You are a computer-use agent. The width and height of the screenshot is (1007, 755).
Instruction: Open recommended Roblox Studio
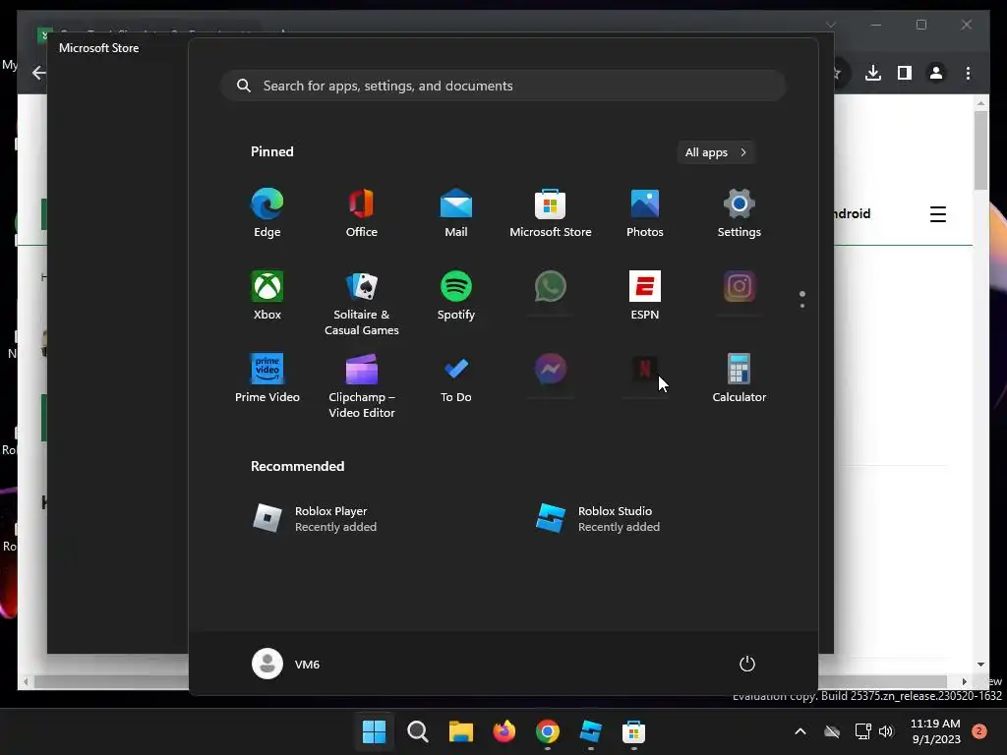pos(598,519)
